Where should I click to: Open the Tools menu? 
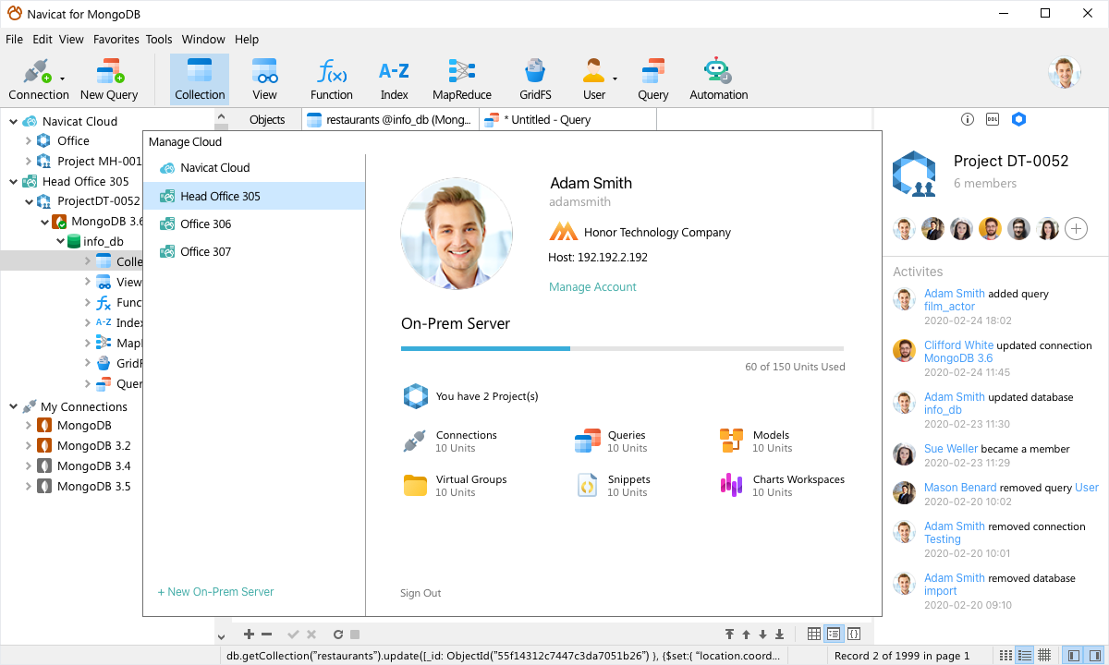[159, 40]
